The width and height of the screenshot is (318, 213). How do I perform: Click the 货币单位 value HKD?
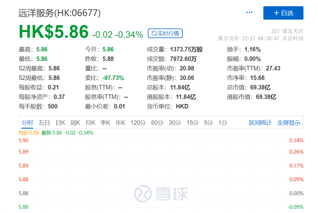point(182,106)
